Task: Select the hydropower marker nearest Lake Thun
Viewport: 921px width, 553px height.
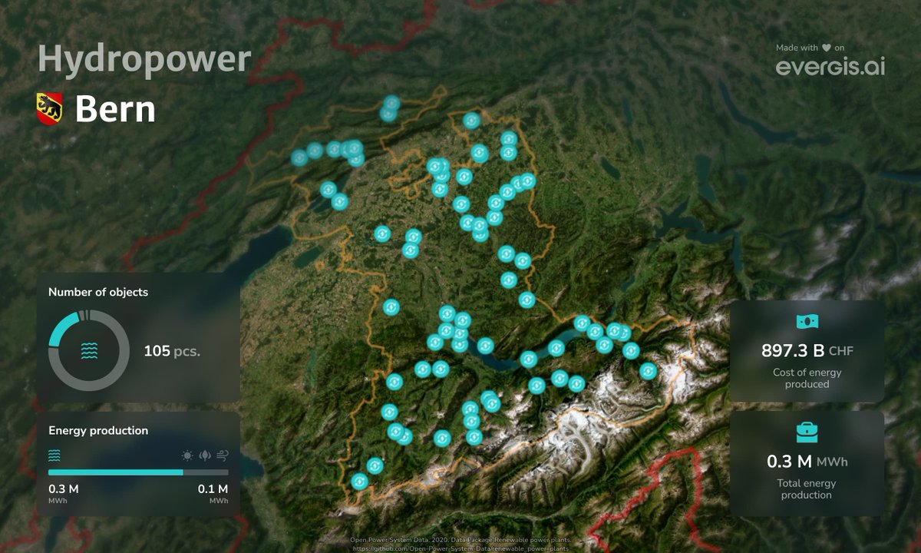Action: tap(485, 346)
